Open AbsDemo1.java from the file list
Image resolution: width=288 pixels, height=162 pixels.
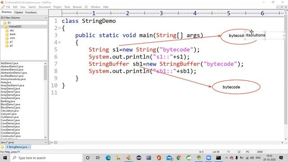(9, 63)
